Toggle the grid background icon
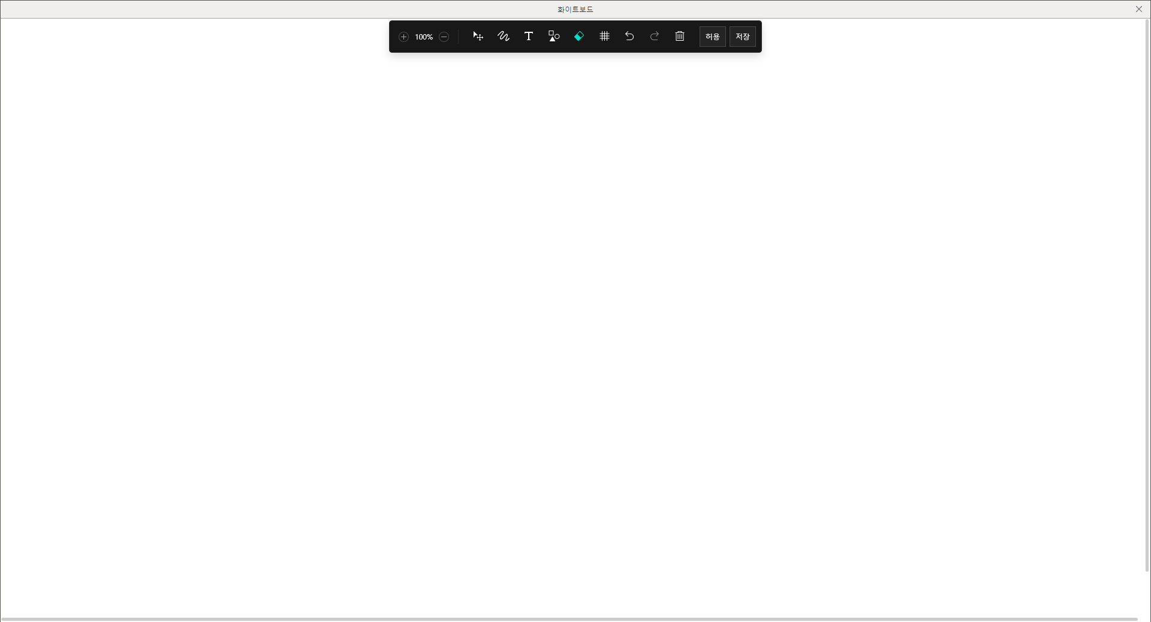1151x622 pixels. 604,37
